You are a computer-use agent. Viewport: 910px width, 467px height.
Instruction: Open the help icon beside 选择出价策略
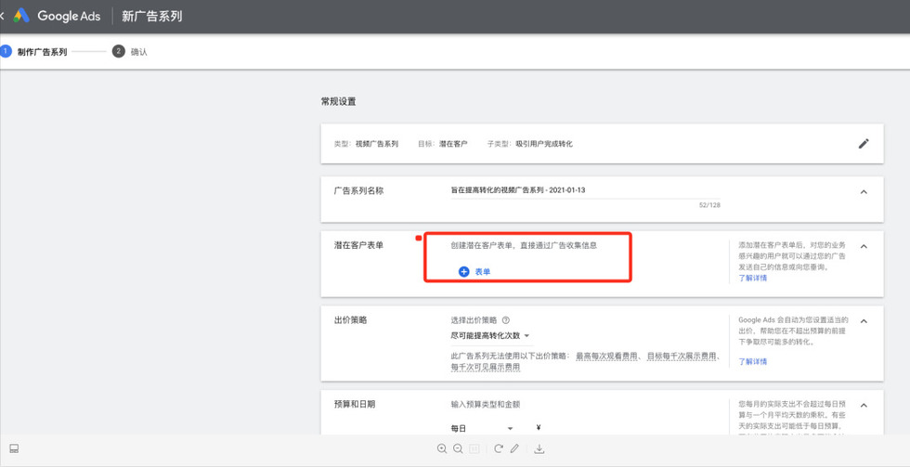[x=505, y=320]
